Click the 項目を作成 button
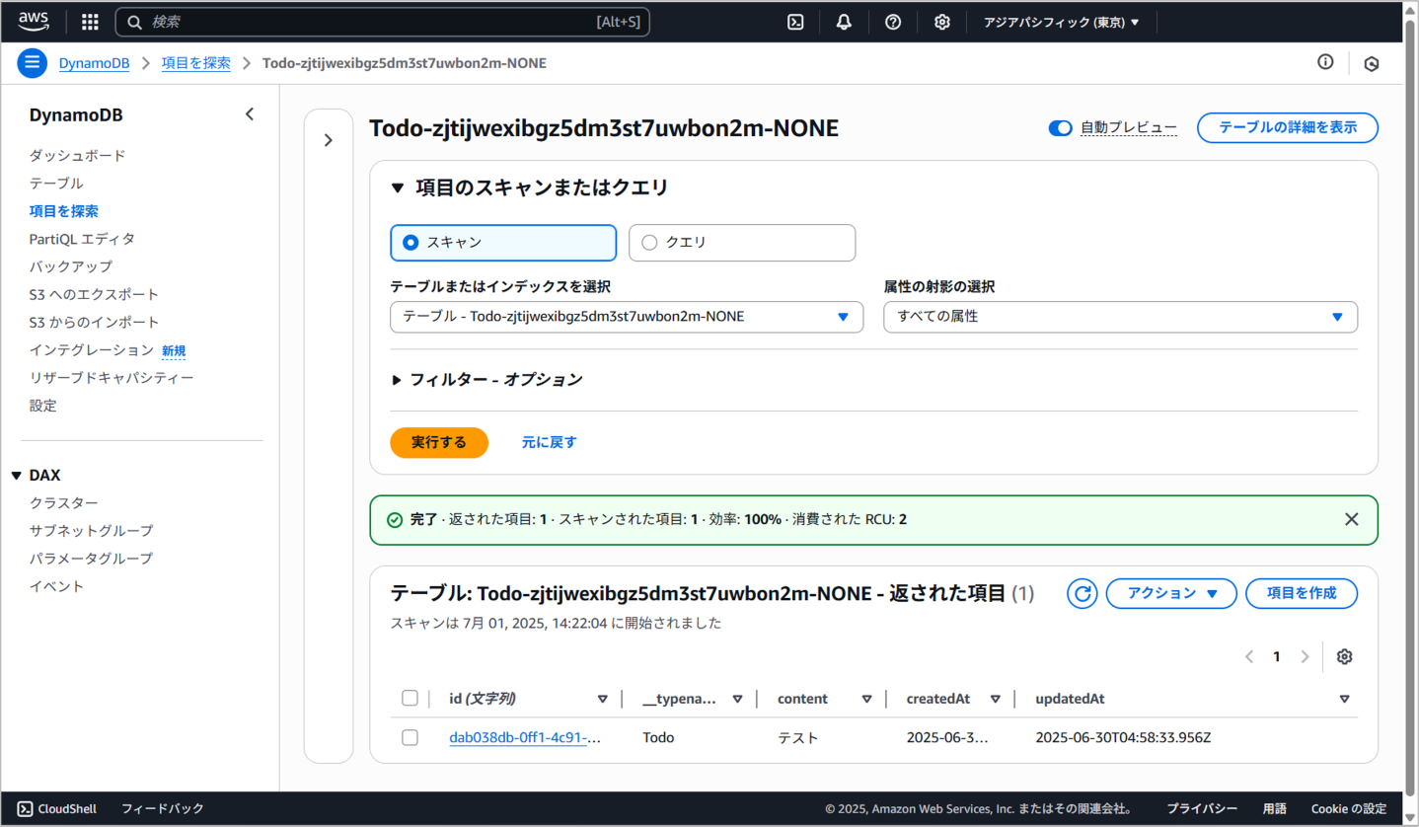 1302,593
